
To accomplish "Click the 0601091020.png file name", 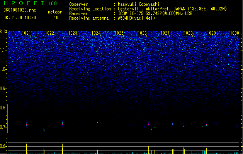I will click(x=20, y=10).
